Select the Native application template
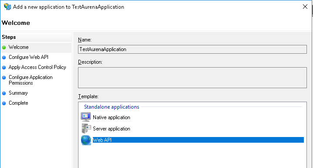 112,117
